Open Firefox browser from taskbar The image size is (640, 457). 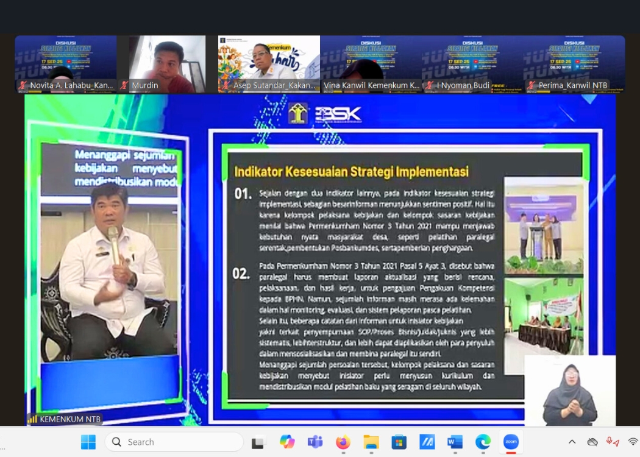click(x=343, y=442)
